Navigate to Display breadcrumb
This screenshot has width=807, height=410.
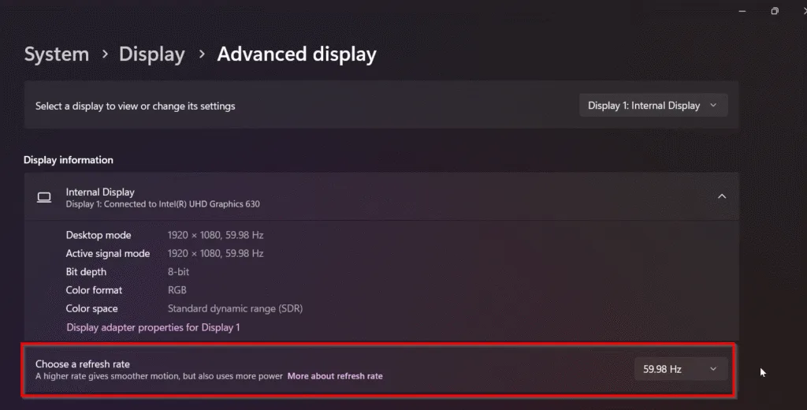(151, 54)
